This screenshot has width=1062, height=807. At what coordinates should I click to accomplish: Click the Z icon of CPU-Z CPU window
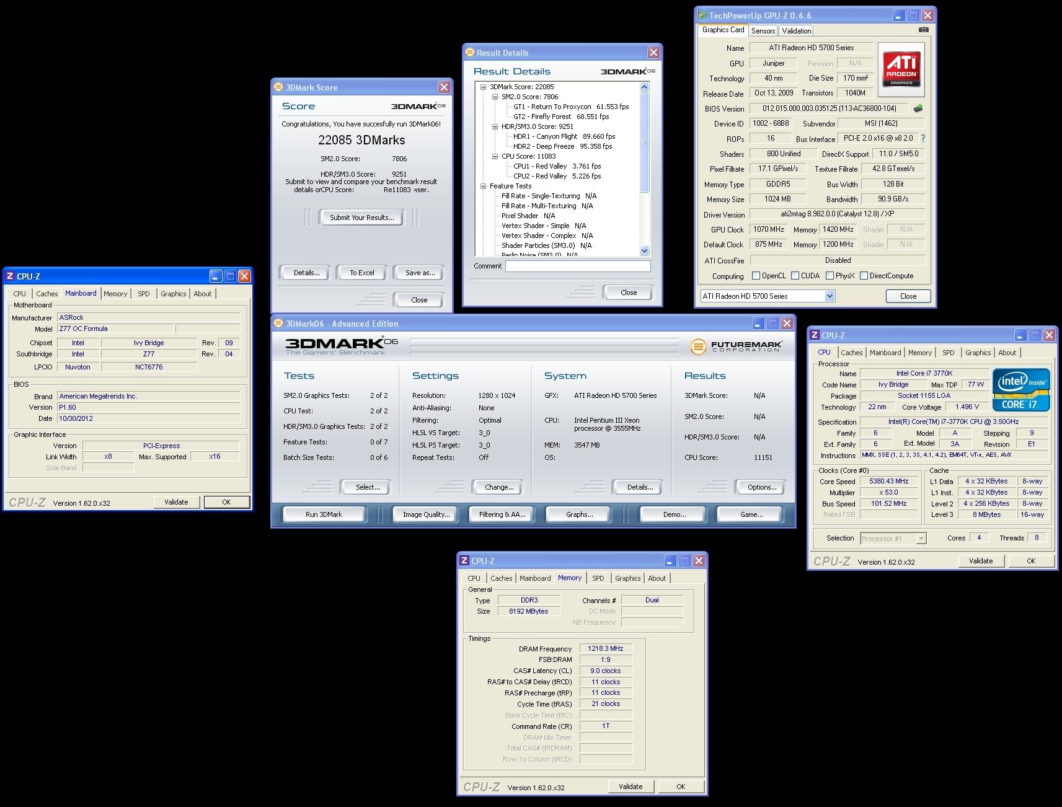(815, 335)
